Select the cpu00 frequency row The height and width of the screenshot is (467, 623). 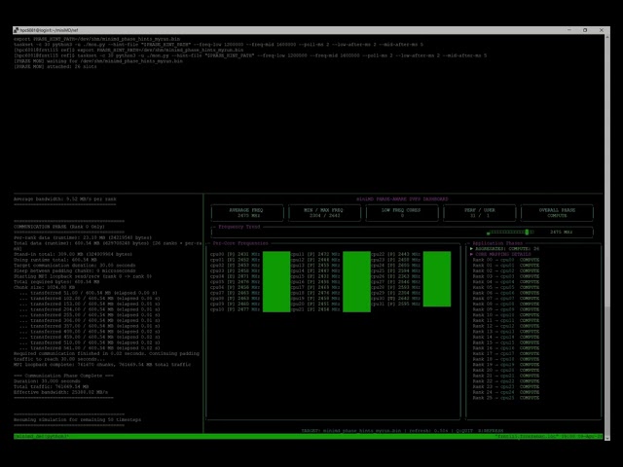point(235,254)
